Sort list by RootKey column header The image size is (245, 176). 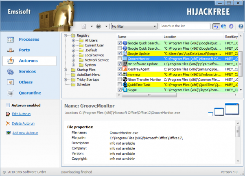click(231, 37)
